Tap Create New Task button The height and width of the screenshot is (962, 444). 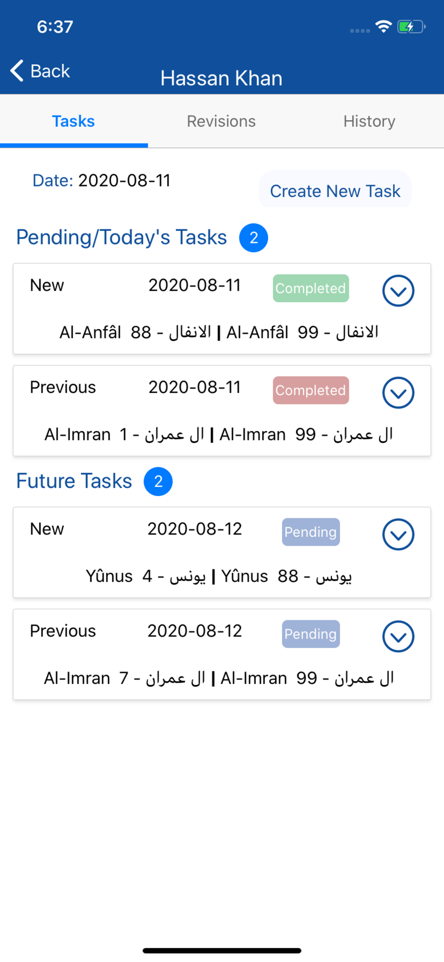(x=335, y=190)
